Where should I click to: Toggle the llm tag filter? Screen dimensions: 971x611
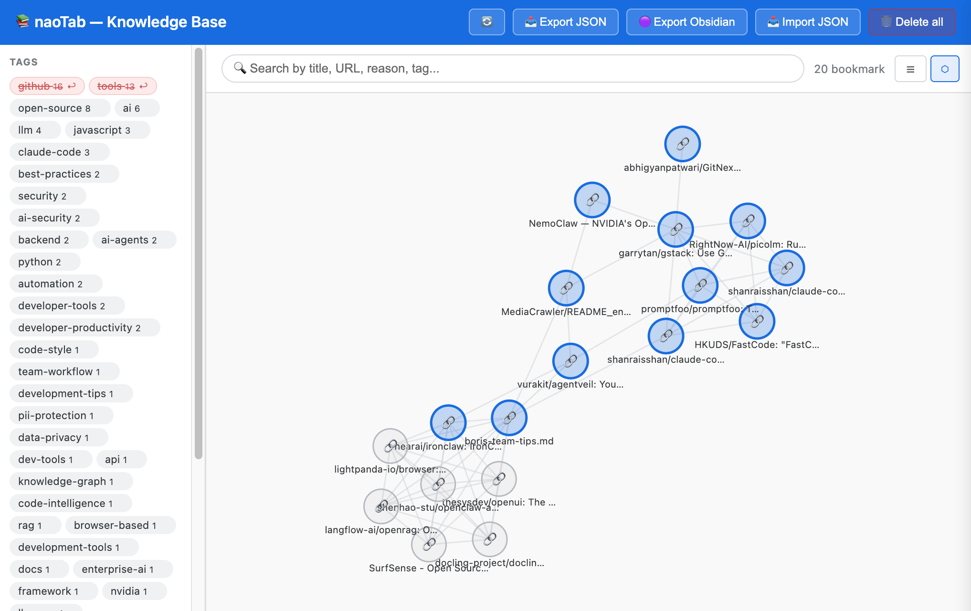pos(35,130)
